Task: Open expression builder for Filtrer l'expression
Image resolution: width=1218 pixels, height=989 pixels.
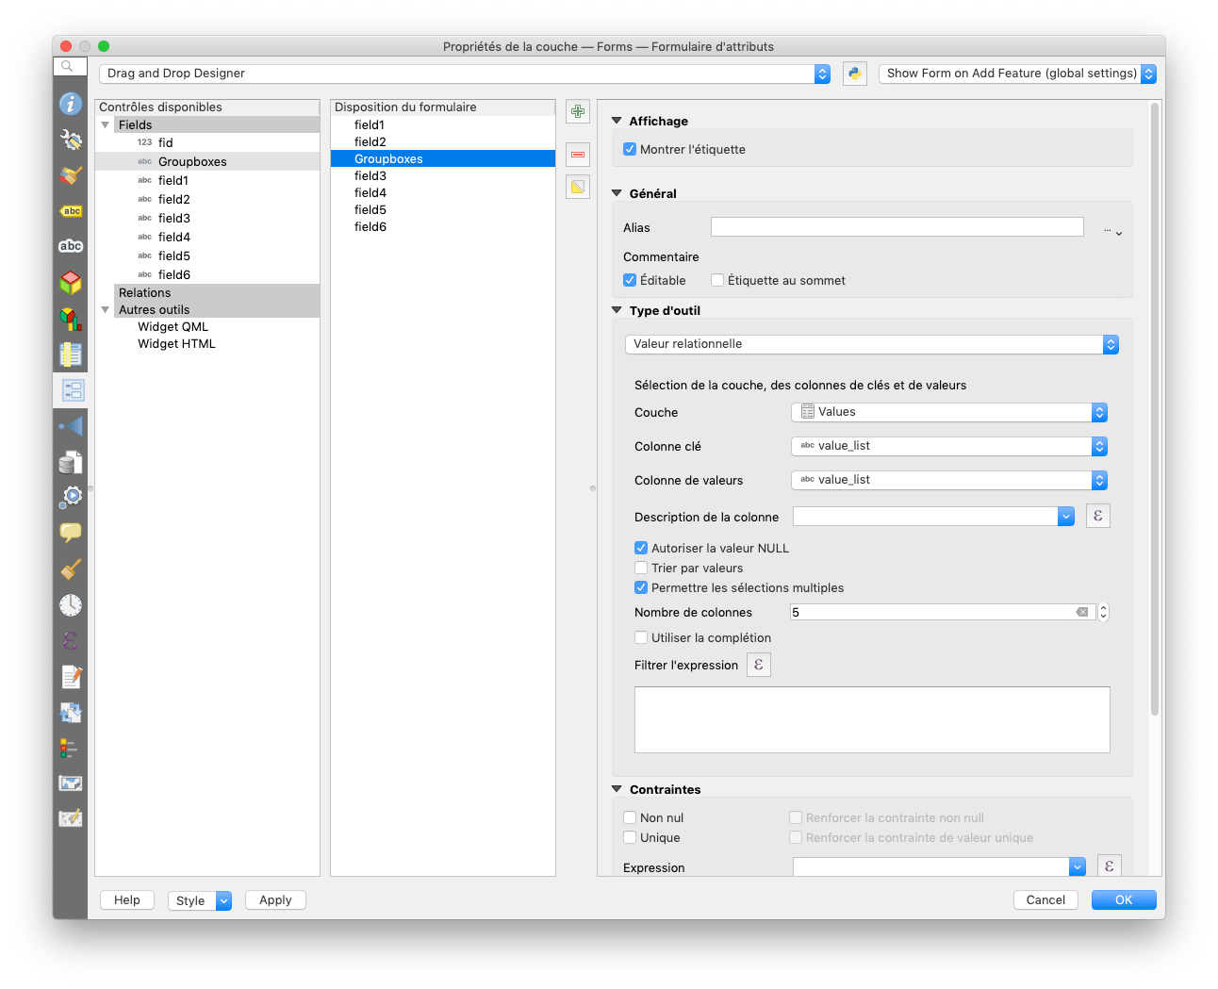Action: point(759,665)
